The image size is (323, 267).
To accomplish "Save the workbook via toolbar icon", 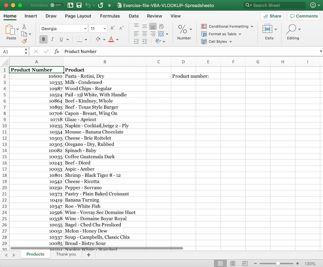I will (79, 5).
